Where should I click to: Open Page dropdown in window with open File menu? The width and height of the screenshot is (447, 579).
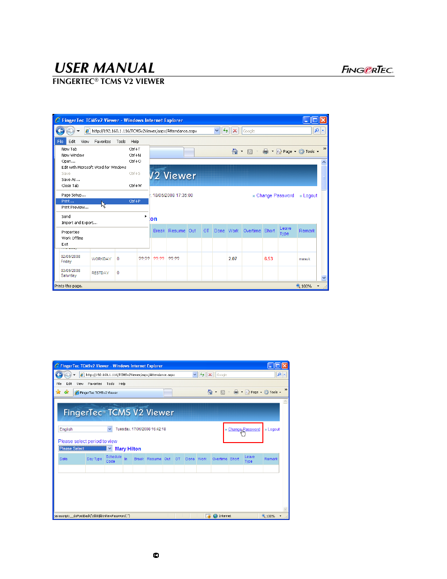(x=286, y=151)
